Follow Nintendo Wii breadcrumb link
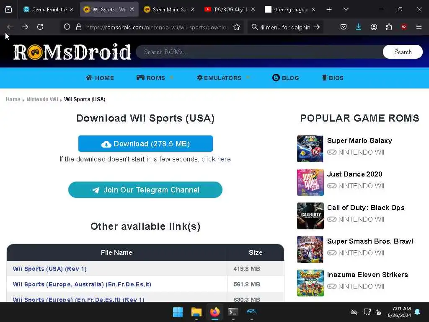The image size is (429, 322). point(42,99)
